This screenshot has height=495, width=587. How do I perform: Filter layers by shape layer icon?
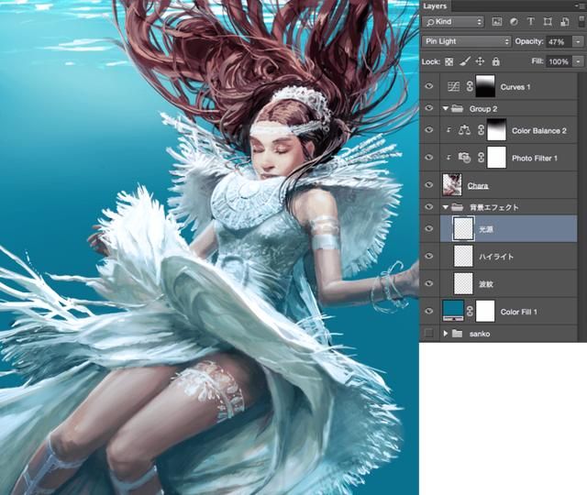tap(548, 22)
